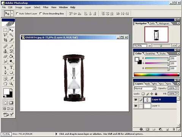Select the Magic Wand tool
The image size is (182, 137).
coord(11,35)
